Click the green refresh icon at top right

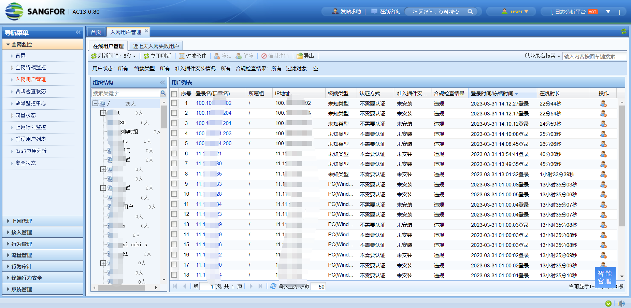(623, 32)
